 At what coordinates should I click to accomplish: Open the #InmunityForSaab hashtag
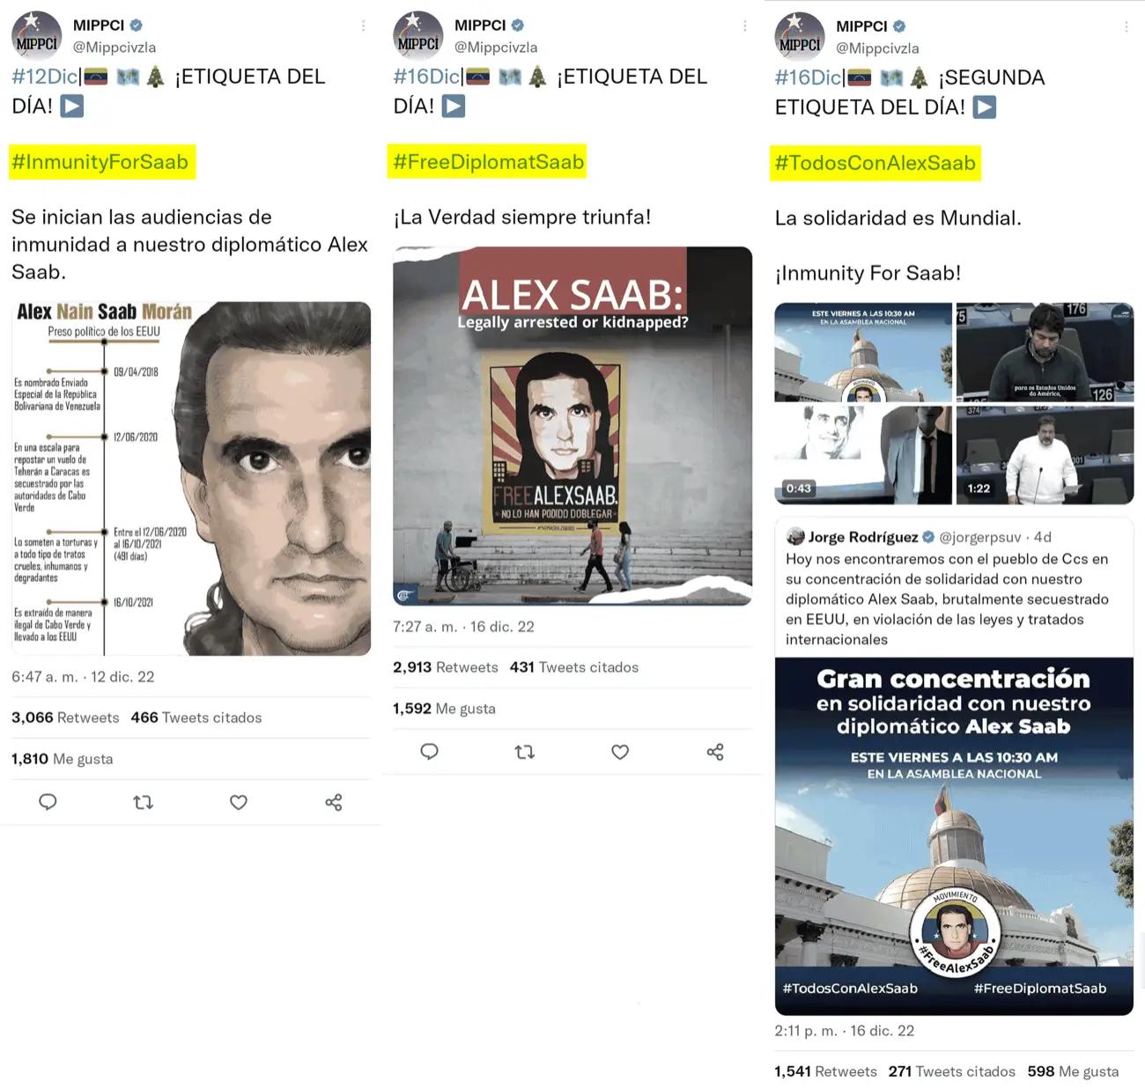101,162
